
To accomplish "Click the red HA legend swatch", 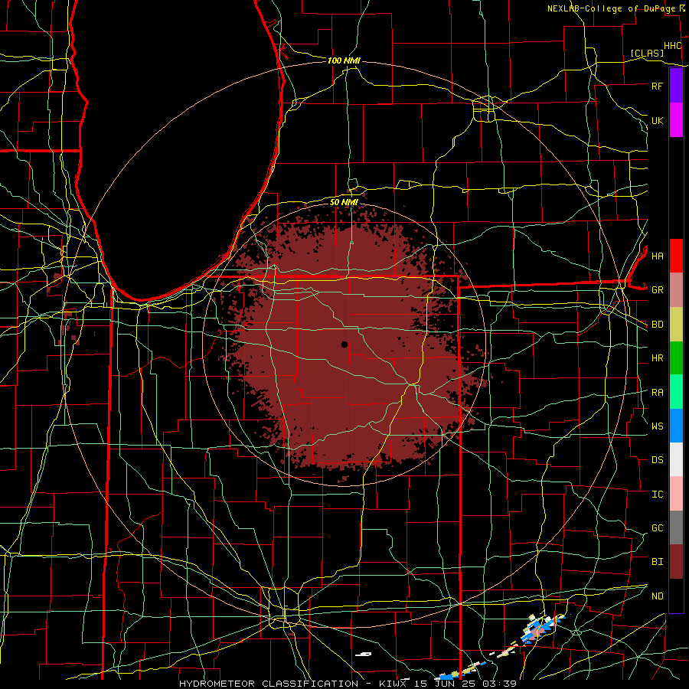I will (x=676, y=256).
